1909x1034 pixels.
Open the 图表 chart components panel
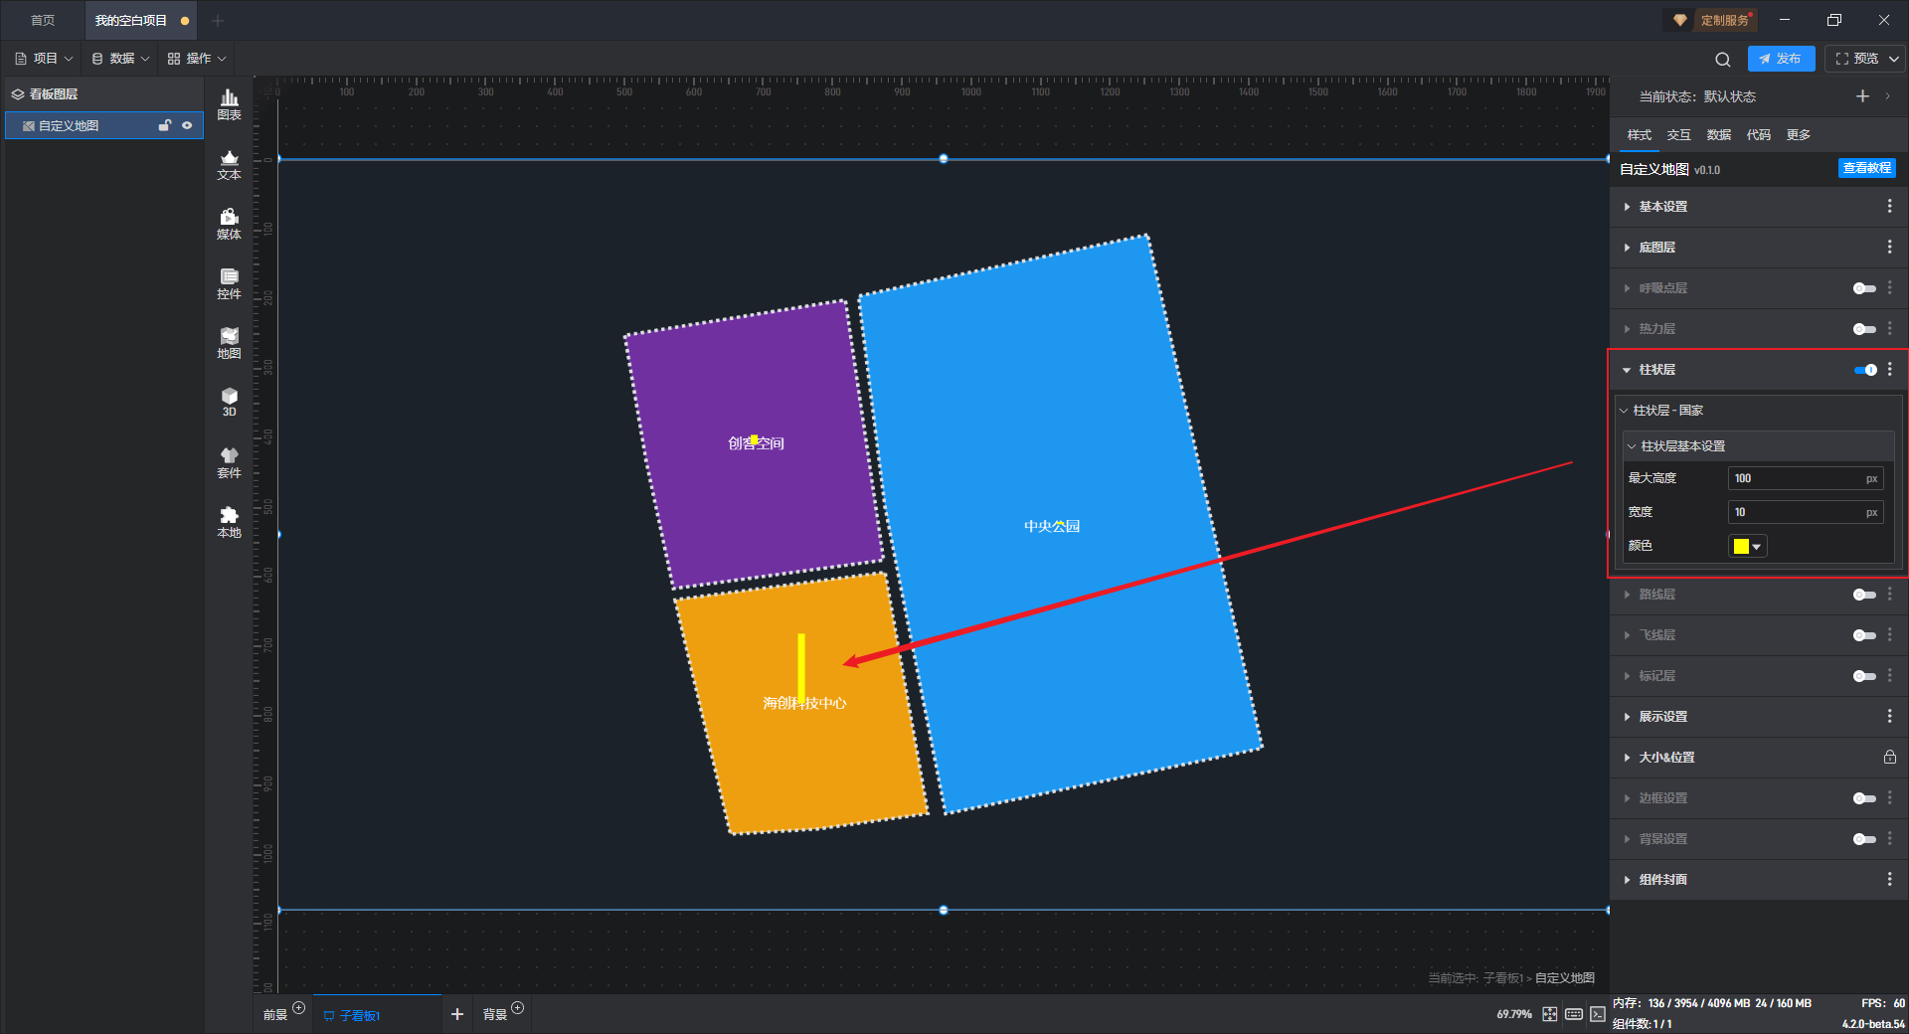pyautogui.click(x=229, y=104)
